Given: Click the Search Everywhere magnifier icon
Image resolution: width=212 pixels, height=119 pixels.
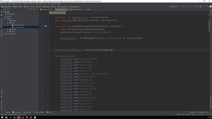Looking at the screenshot, I should (208, 7).
